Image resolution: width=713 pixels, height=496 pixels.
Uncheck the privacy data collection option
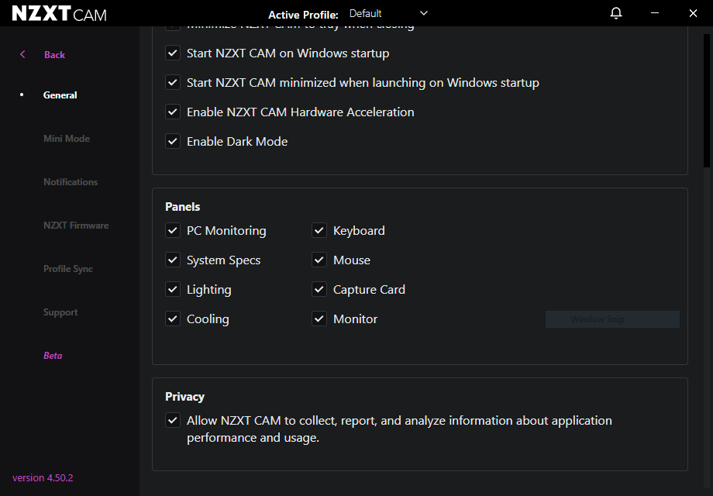(173, 420)
